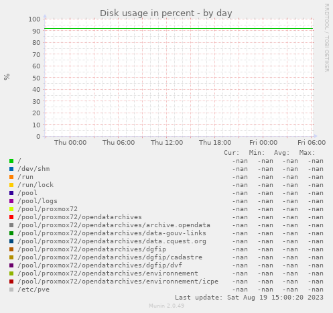333x313 pixels.
Task: Select the archive.opendata legend label
Action: 114,225
